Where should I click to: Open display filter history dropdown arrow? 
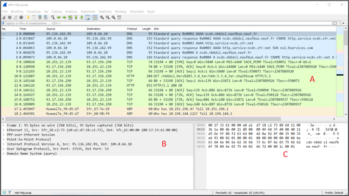tap(339, 23)
